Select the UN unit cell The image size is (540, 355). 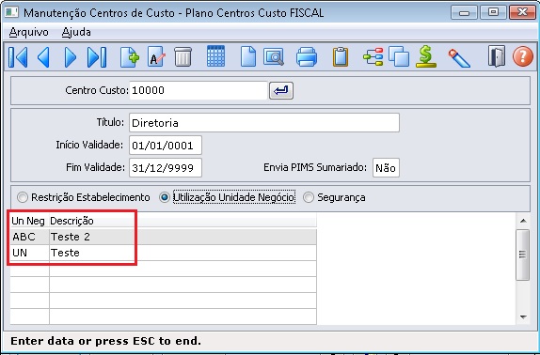[x=29, y=253]
